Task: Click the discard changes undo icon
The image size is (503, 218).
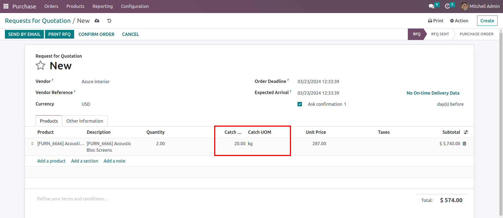Action: pyautogui.click(x=109, y=21)
